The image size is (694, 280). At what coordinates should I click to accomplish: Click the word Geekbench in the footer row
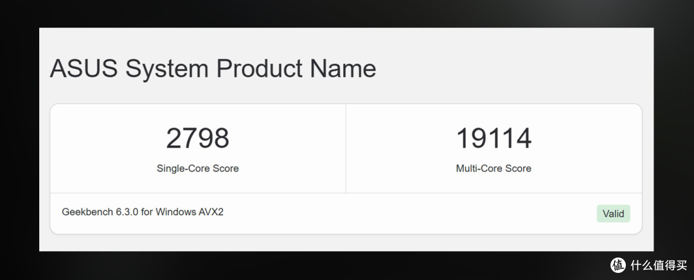(x=87, y=212)
